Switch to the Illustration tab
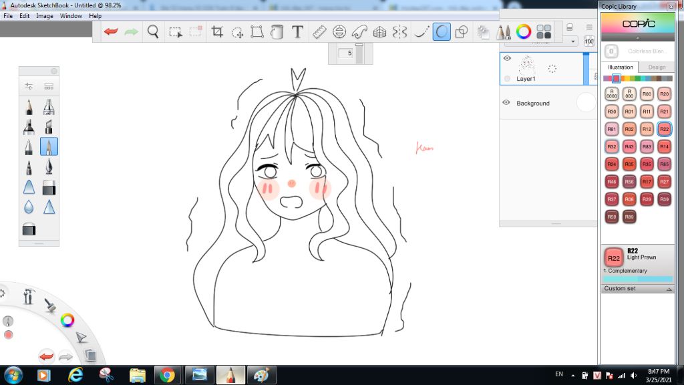This screenshot has width=684, height=385. tap(621, 68)
